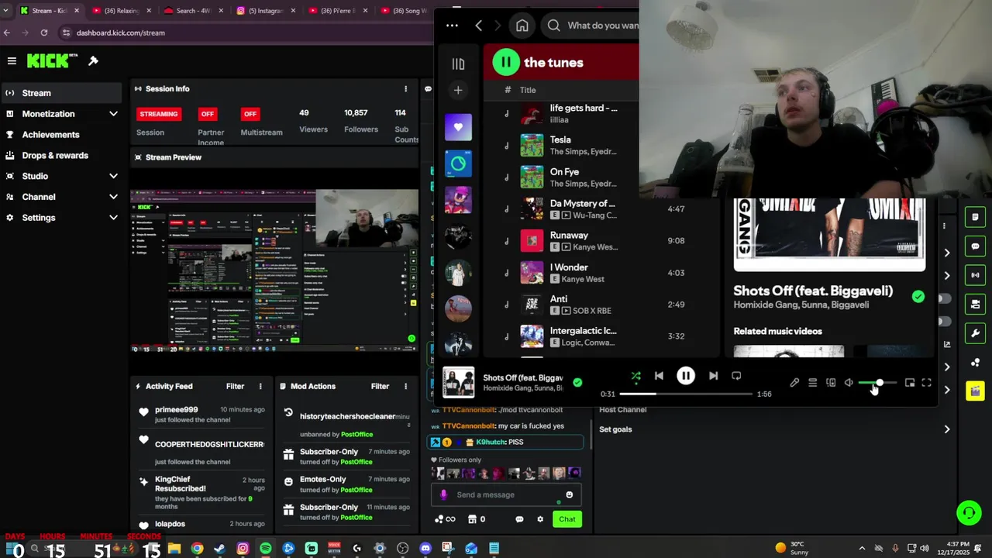Open the Spotify queue
The image size is (992, 558).
click(x=812, y=383)
